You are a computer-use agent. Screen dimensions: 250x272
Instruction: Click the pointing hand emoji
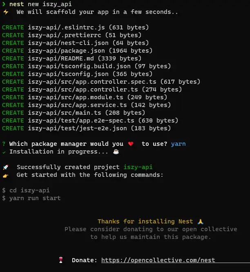(5, 175)
